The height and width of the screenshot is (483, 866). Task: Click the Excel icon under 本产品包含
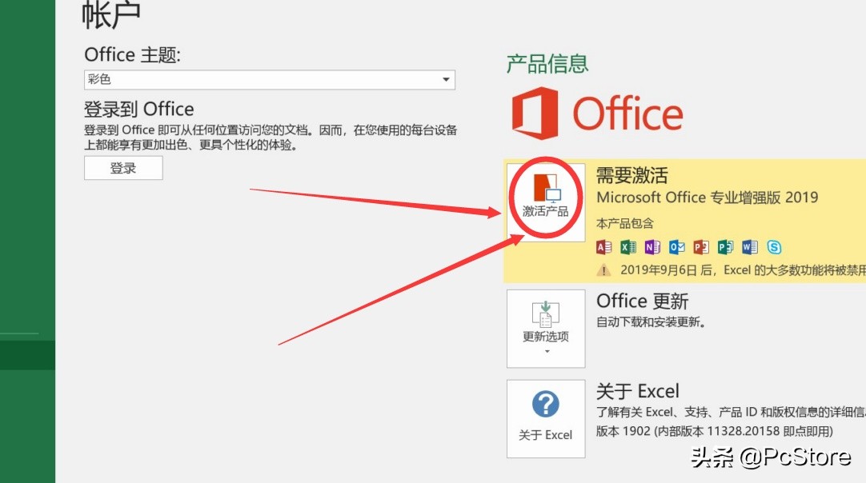627,247
